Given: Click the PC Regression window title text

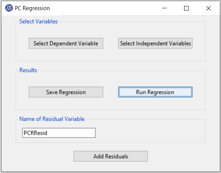Looking at the screenshot, I should pos(32,8).
